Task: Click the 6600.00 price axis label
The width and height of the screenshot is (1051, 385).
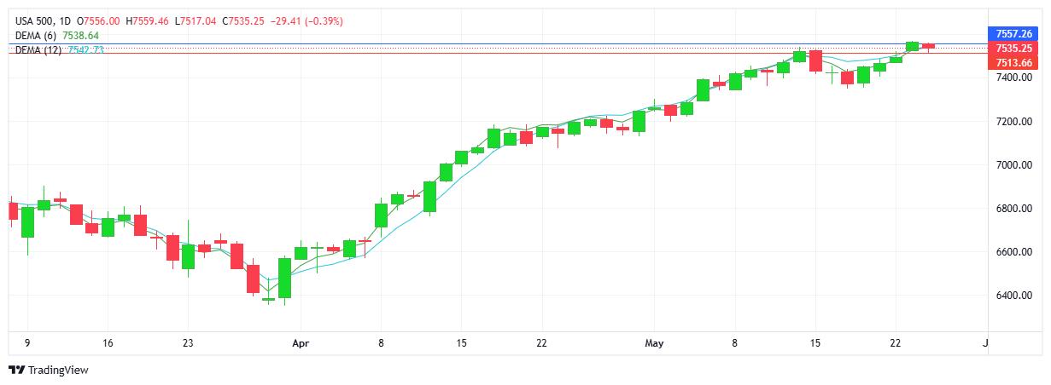Action: tap(1013, 252)
